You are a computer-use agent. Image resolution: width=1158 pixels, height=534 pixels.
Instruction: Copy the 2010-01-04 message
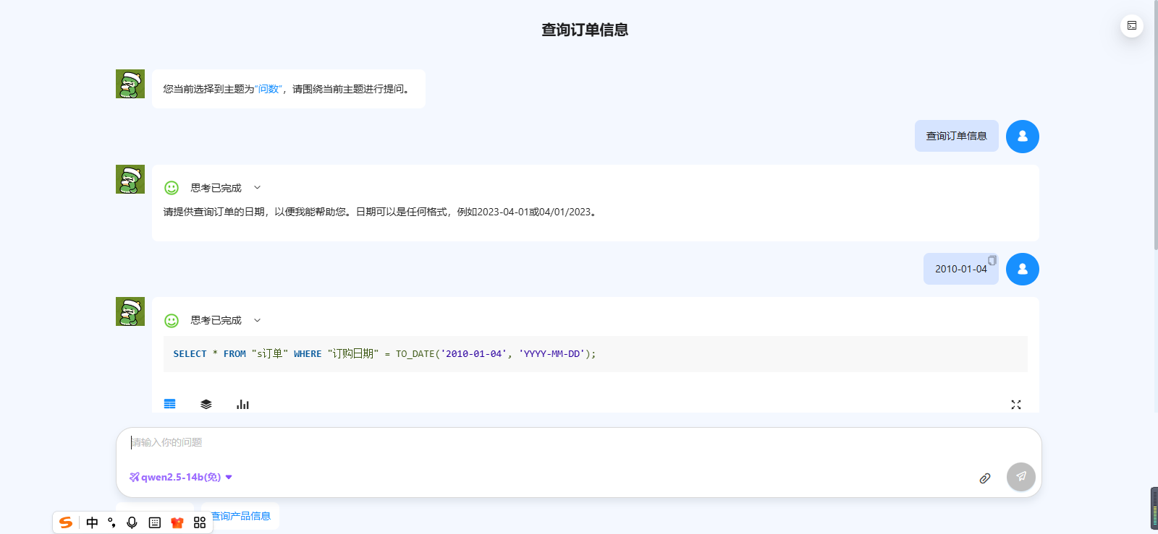click(992, 260)
